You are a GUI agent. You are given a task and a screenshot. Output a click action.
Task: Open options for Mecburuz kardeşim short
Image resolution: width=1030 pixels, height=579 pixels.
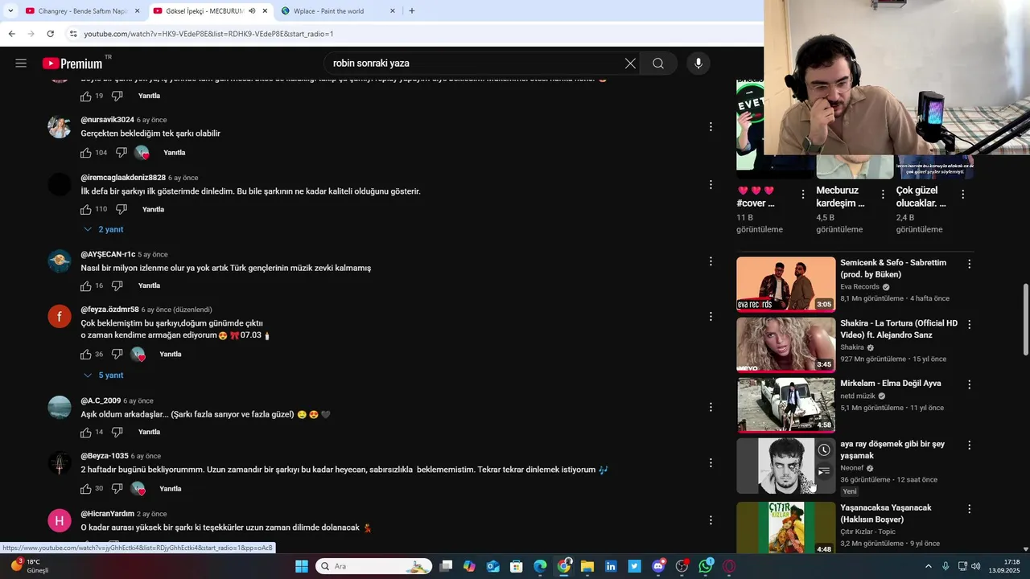click(x=883, y=194)
